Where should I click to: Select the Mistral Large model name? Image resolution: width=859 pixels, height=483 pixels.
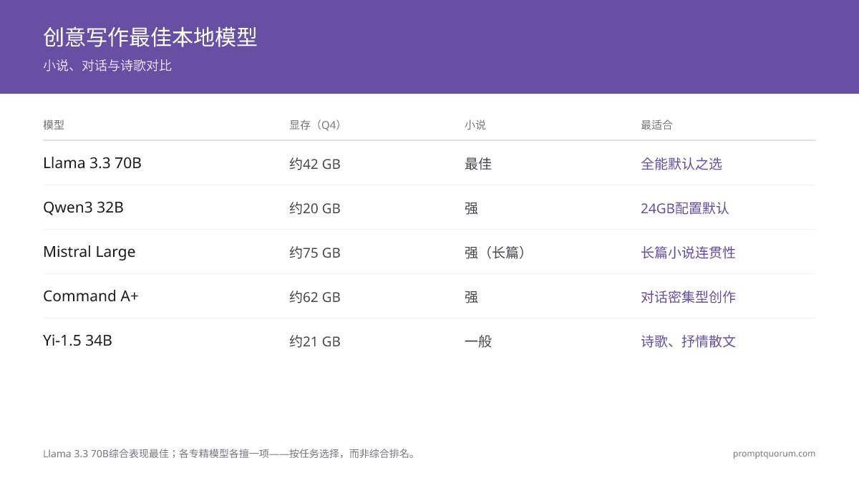pos(89,252)
